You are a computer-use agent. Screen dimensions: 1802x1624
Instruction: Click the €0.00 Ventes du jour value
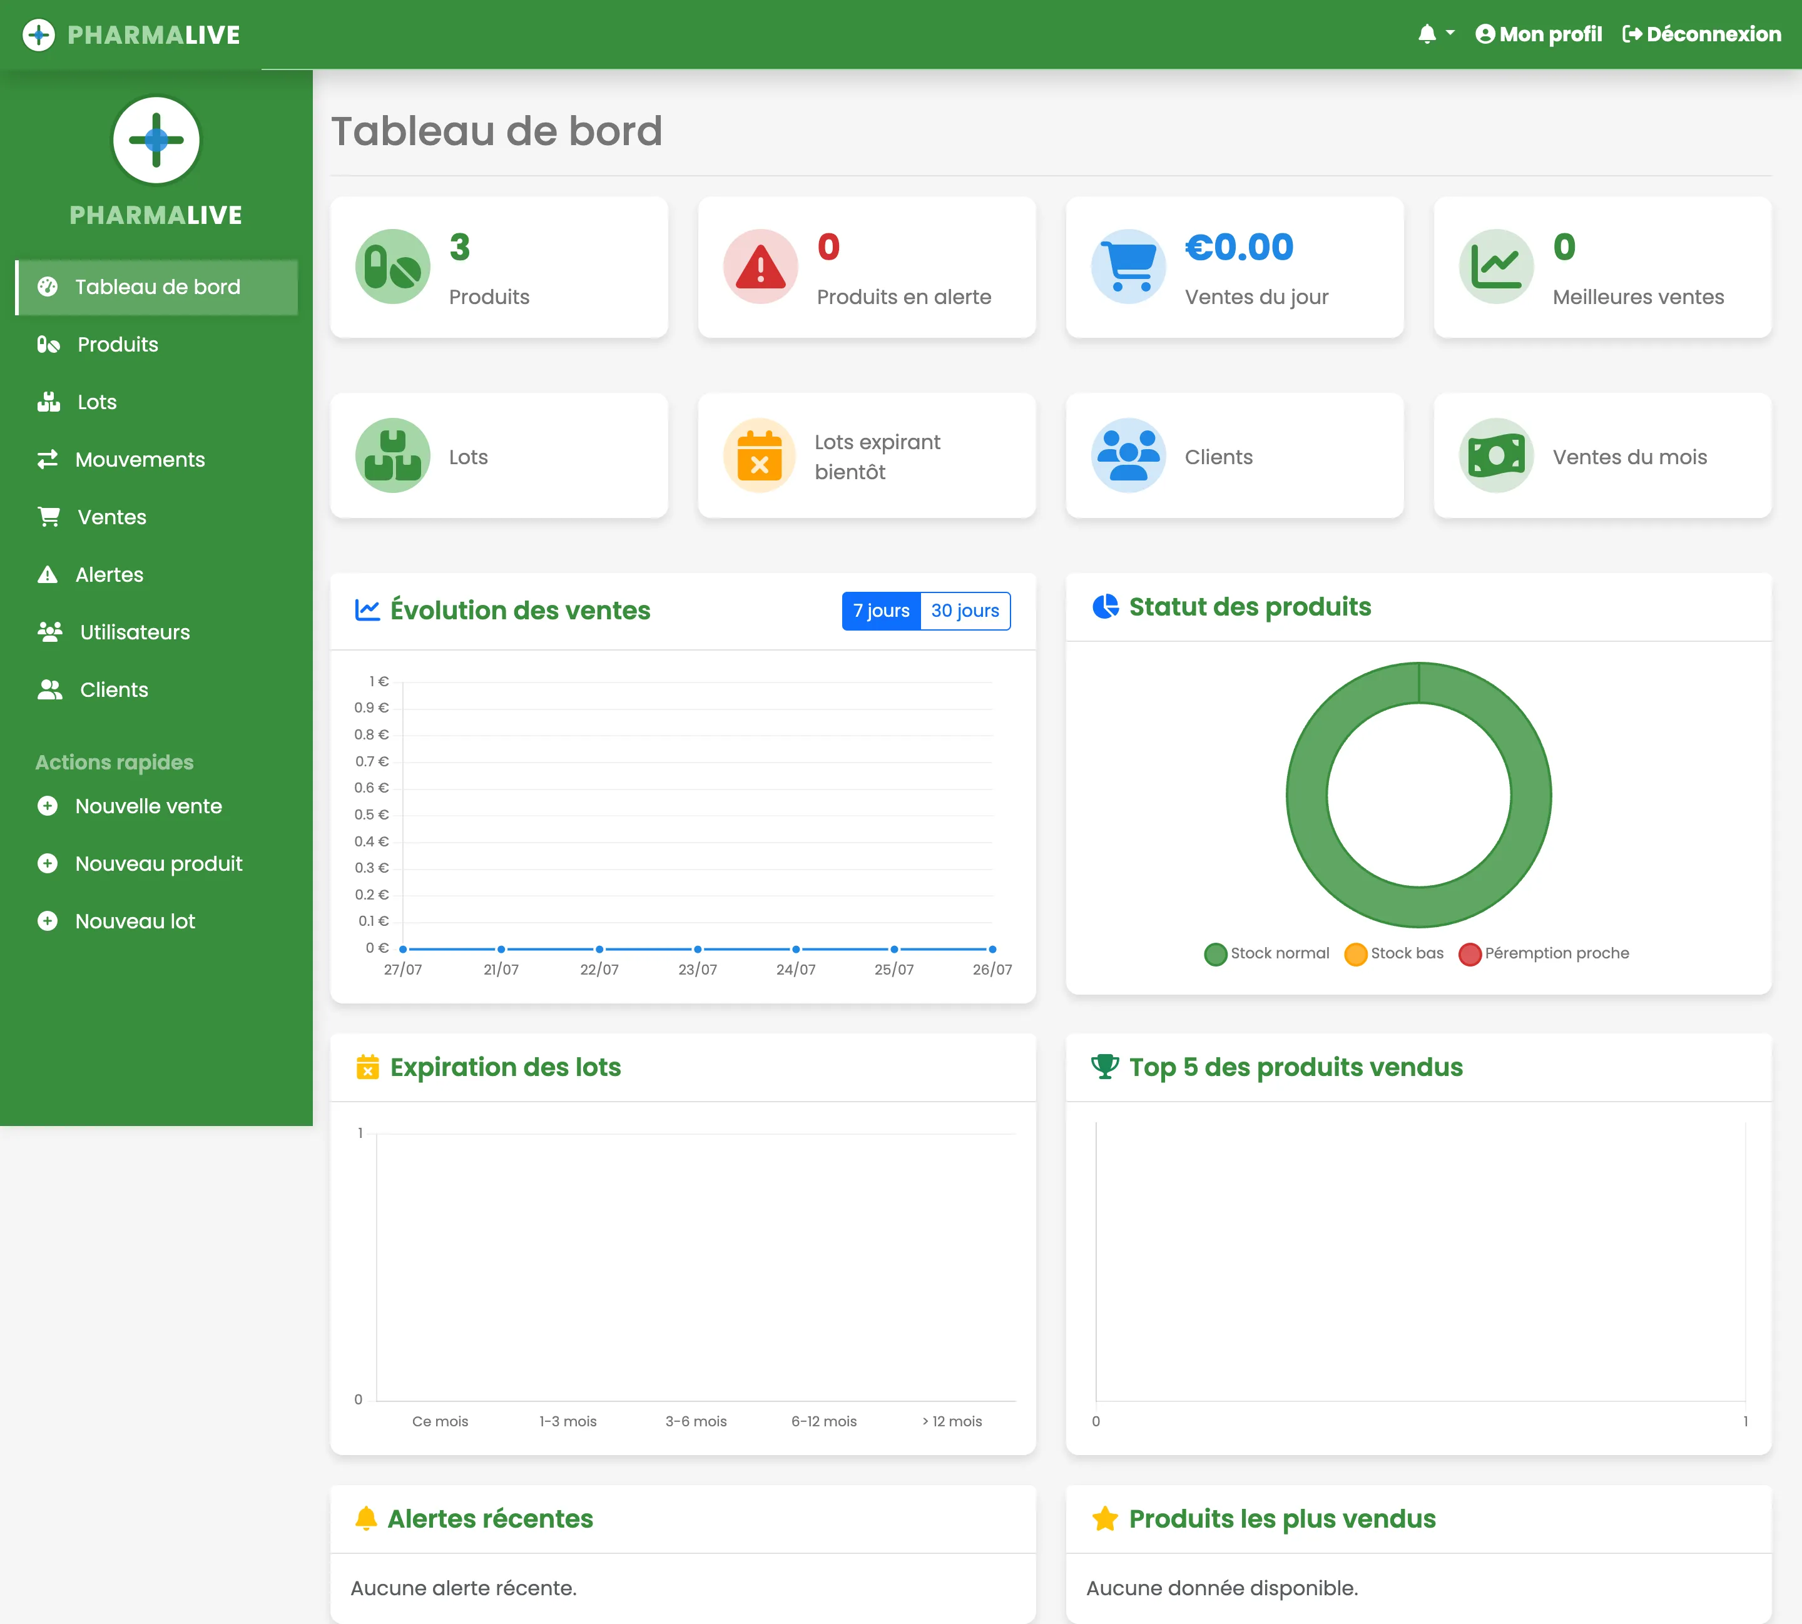(1239, 247)
